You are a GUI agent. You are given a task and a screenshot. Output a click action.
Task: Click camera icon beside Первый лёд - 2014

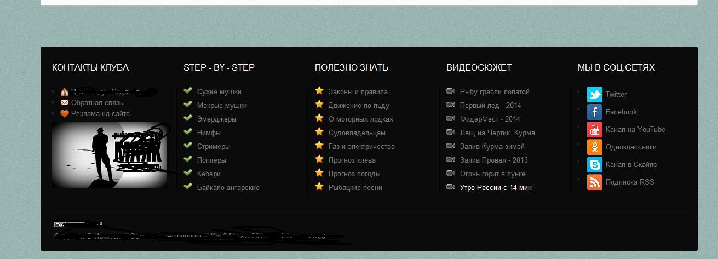(451, 105)
